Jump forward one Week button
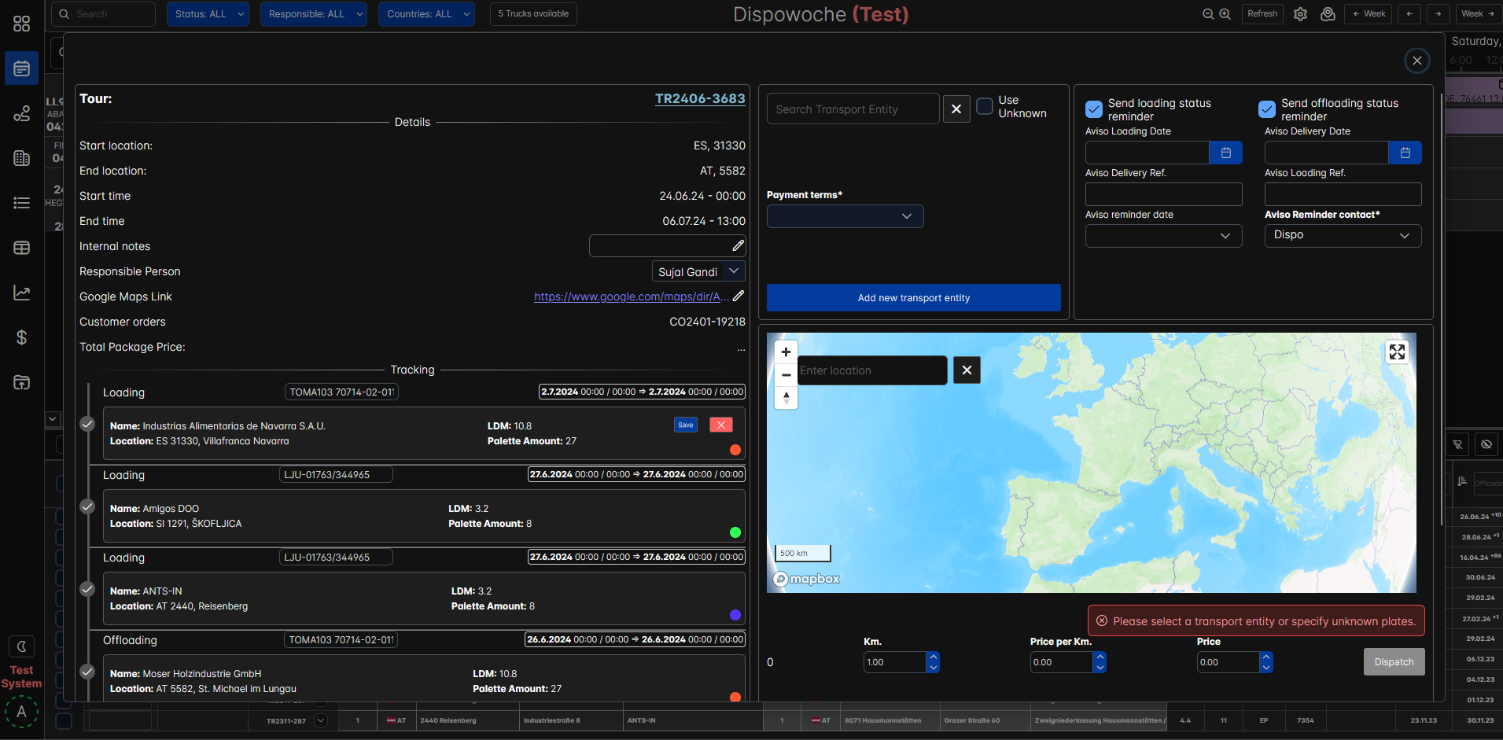 pos(1478,14)
